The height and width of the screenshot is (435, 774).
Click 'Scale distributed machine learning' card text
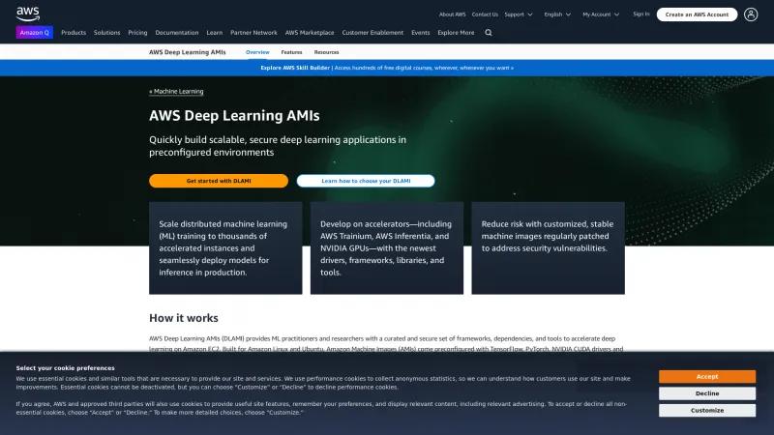click(223, 248)
